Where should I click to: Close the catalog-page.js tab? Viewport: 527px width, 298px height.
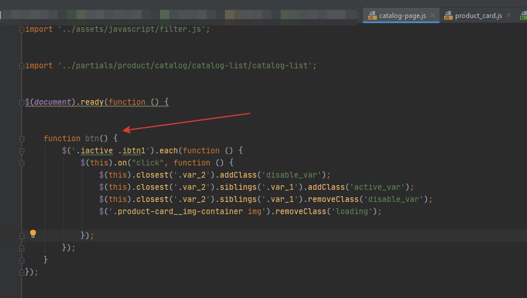(x=432, y=15)
